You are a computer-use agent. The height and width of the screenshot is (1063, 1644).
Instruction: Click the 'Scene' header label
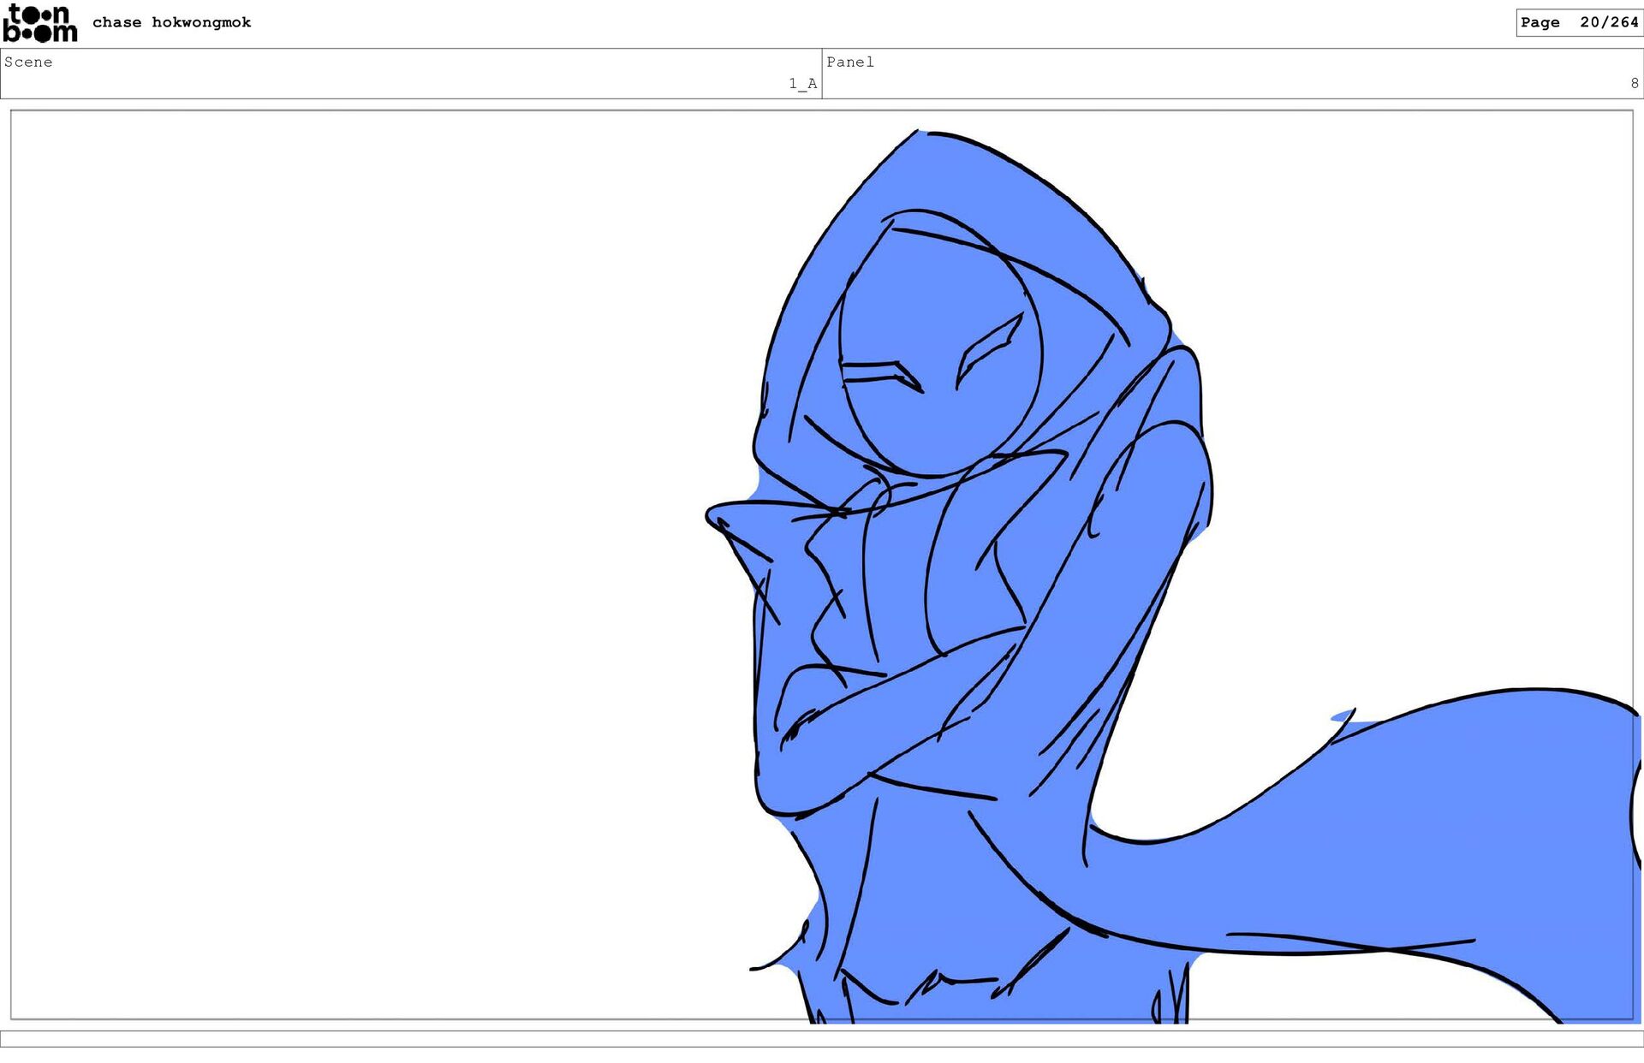coord(28,62)
